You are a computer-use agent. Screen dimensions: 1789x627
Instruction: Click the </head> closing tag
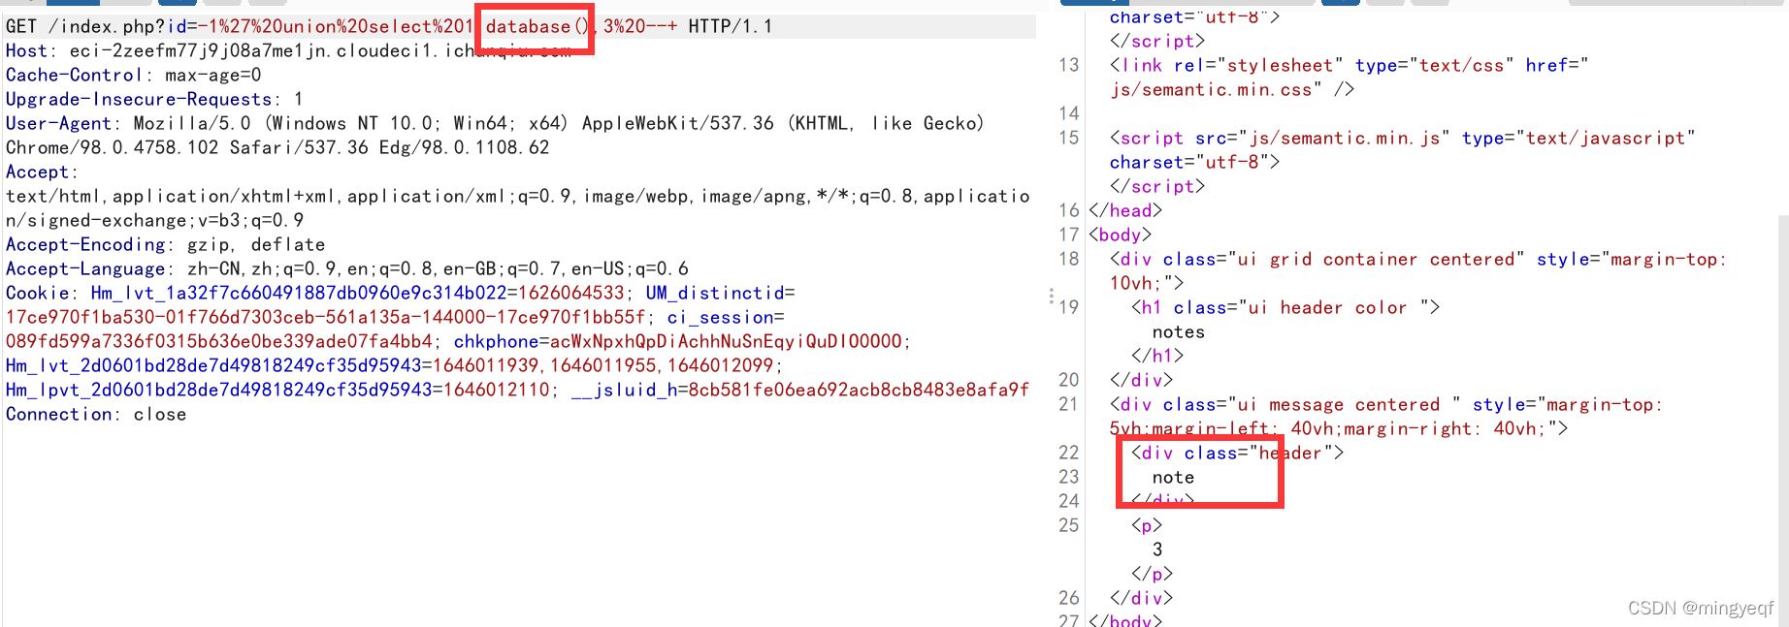click(x=1125, y=210)
